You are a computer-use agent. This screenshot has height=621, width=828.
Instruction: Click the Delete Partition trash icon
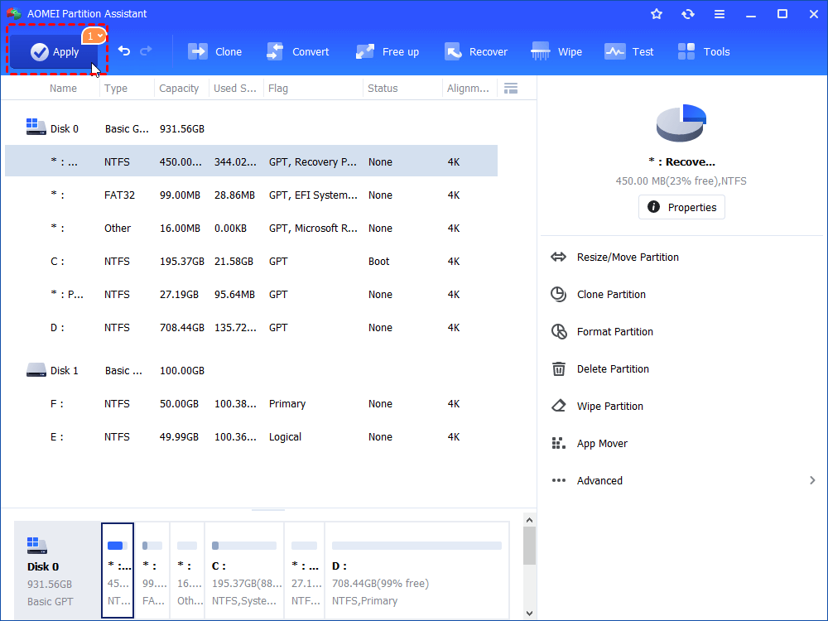coord(558,368)
